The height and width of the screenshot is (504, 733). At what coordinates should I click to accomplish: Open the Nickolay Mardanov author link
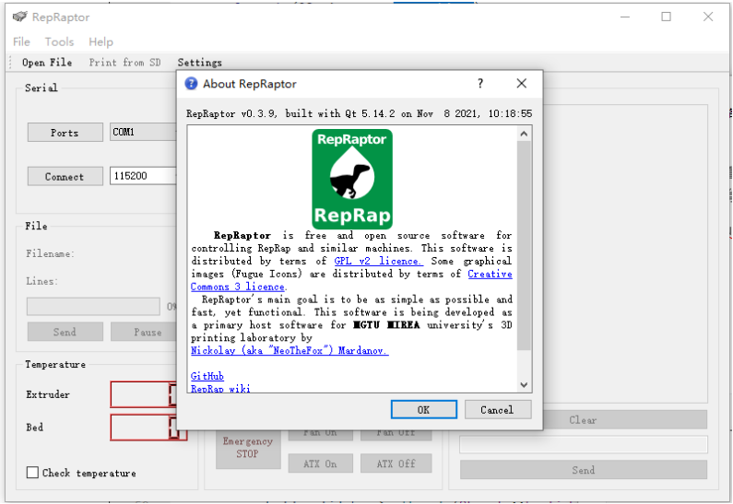point(290,350)
